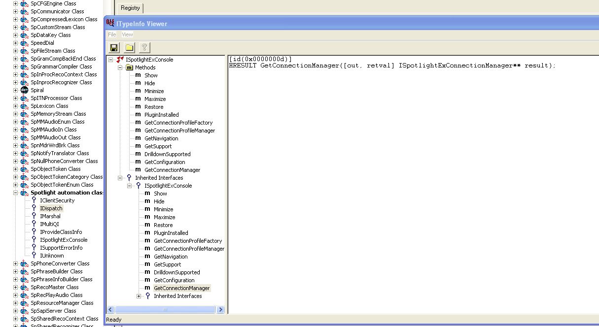Click the Spiral black circle icon
The image size is (599, 327).
pos(24,90)
